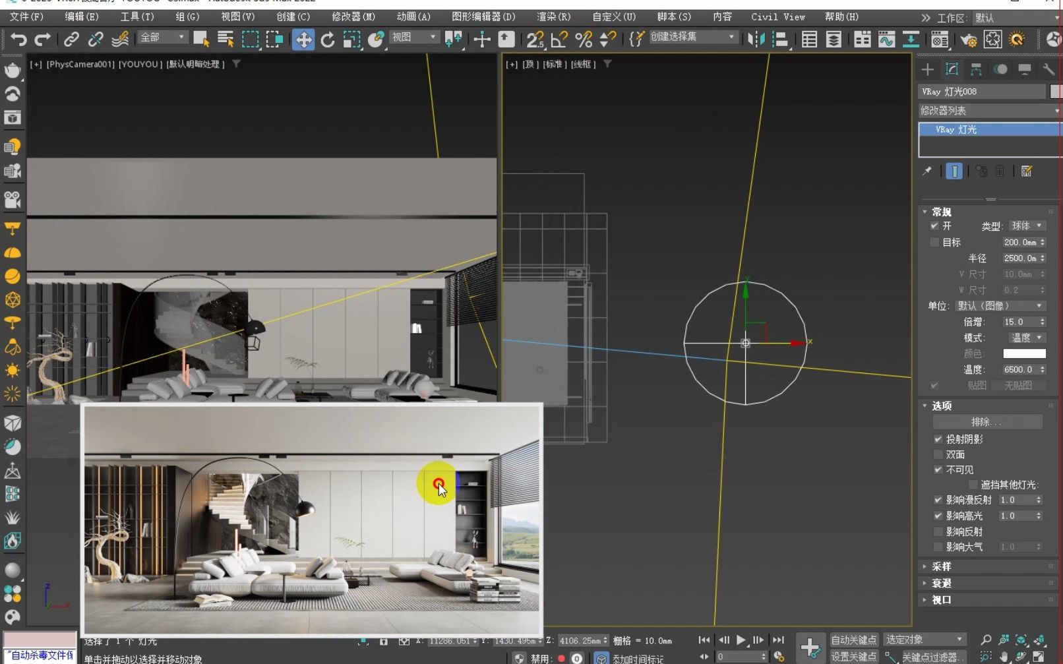This screenshot has width=1063, height=664.
Task: Open the 渲染(R) menu
Action: 553,16
